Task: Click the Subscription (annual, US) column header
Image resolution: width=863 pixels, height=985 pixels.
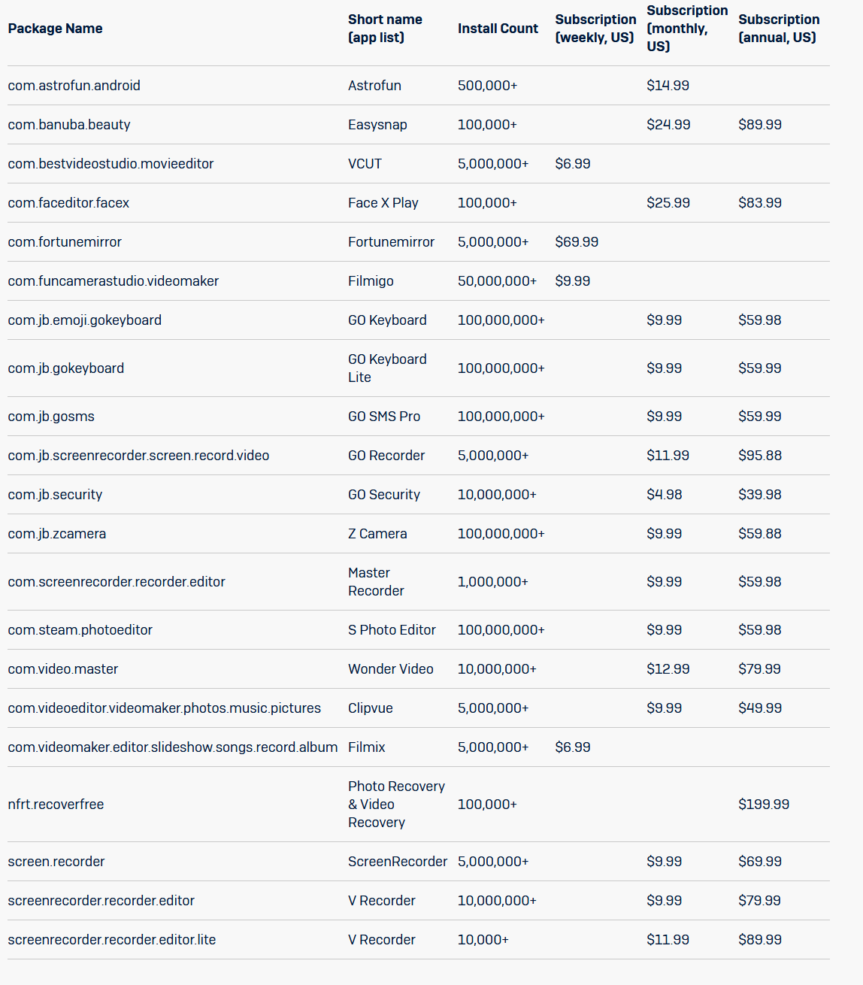Action: click(x=778, y=29)
